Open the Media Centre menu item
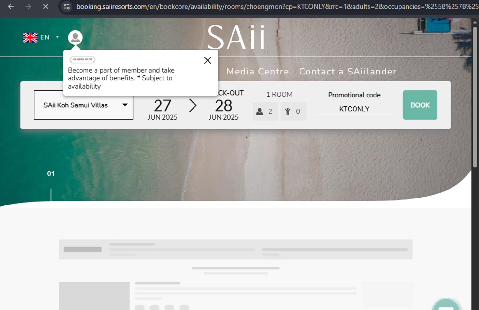This screenshot has height=310, width=479. point(257,72)
